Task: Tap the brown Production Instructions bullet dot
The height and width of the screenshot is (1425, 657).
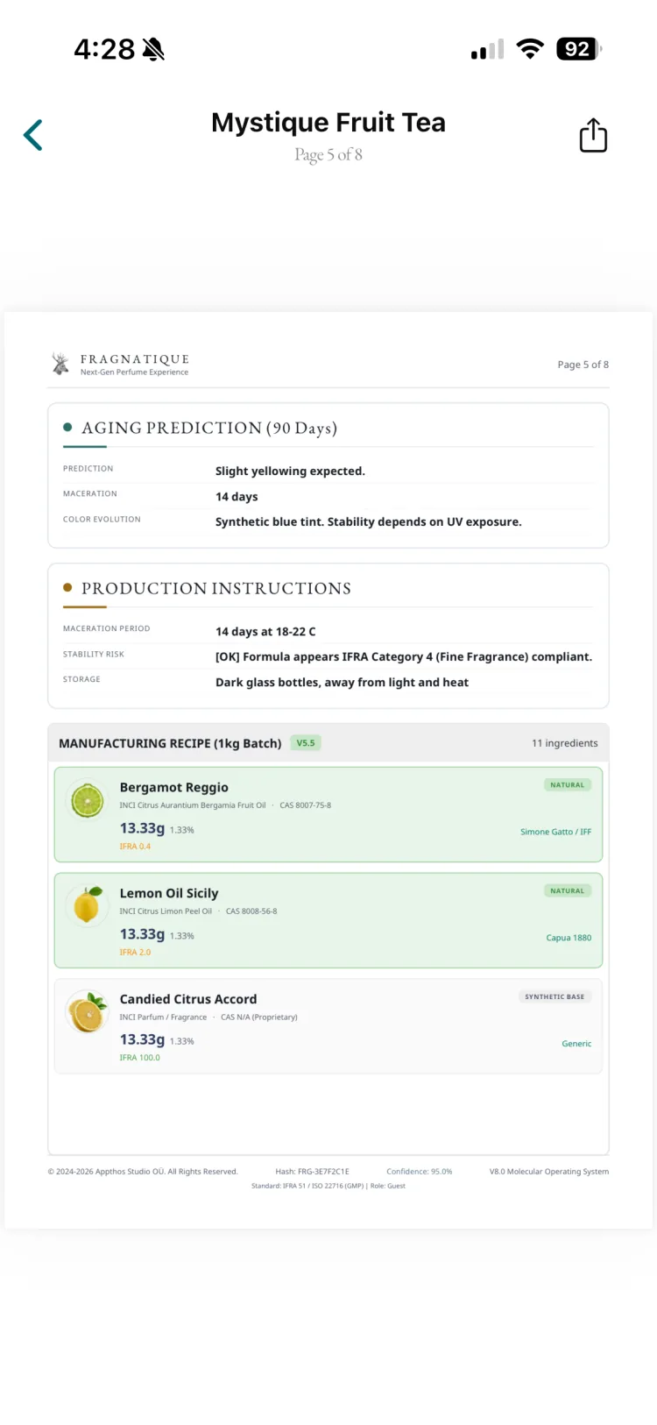Action: click(x=67, y=588)
